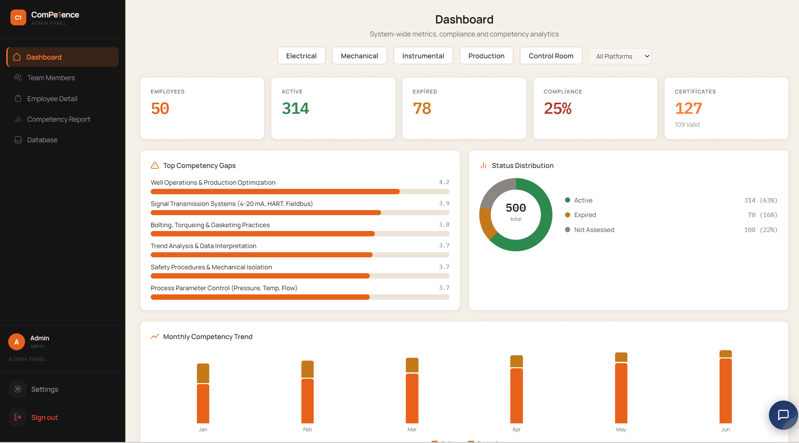Toggle the Control Room department filter
Image resolution: width=799 pixels, height=443 pixels.
[x=551, y=56]
